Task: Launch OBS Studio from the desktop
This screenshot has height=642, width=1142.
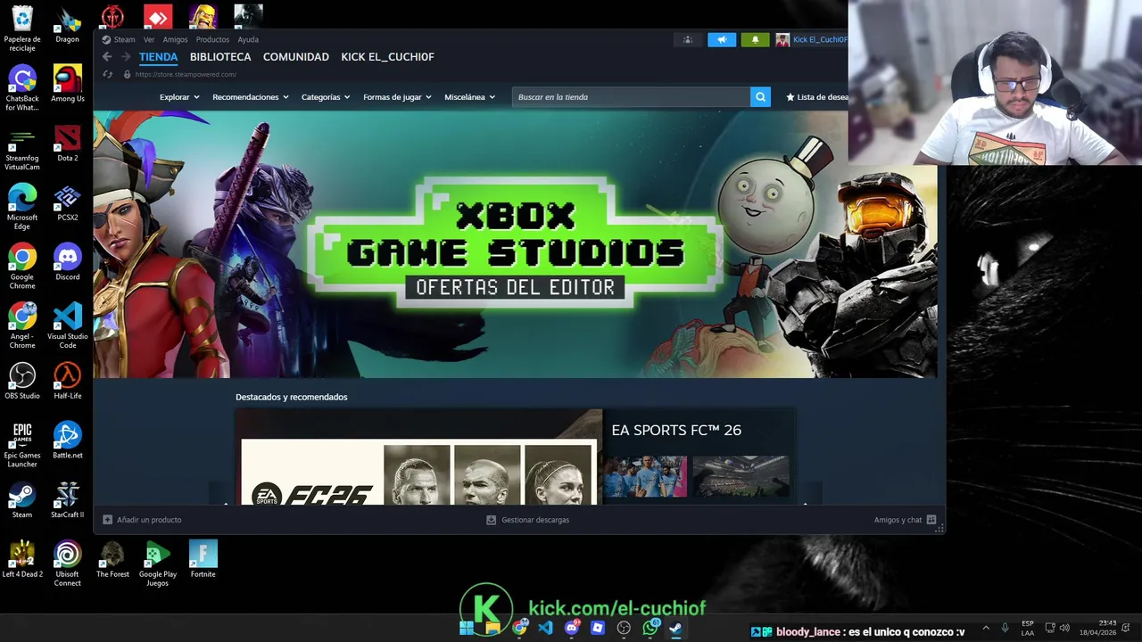Action: pos(22,382)
